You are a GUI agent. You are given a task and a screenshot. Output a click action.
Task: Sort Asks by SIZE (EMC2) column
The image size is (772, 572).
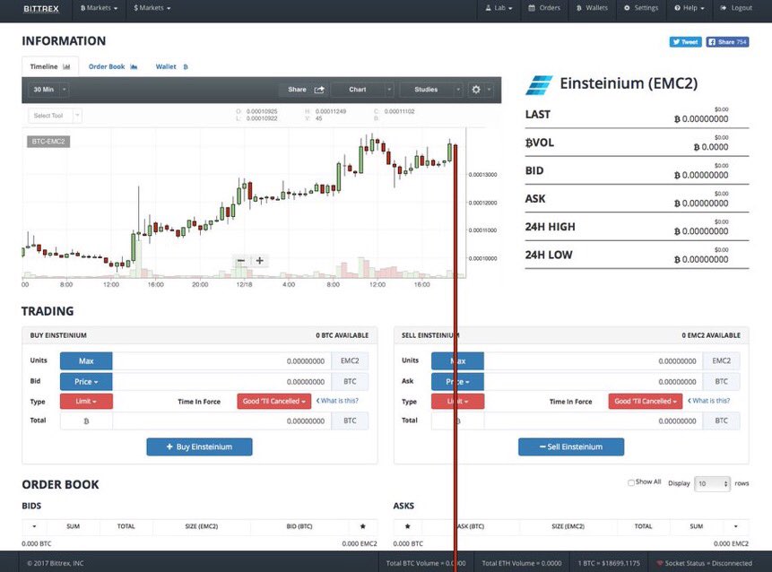[x=568, y=526]
